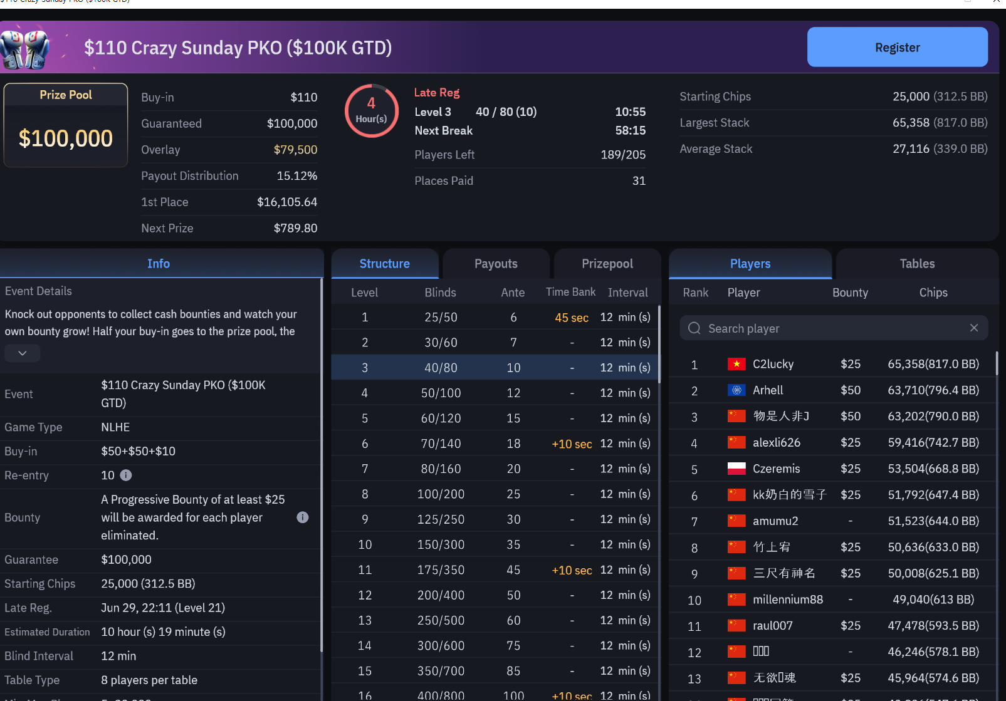Click Czeremis's Poland flag icon
The width and height of the screenshot is (1006, 701).
coord(736,469)
